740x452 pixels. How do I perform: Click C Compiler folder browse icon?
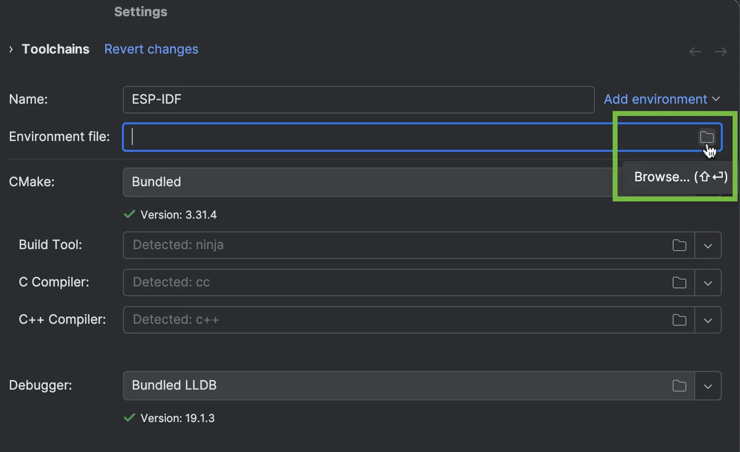[679, 282]
